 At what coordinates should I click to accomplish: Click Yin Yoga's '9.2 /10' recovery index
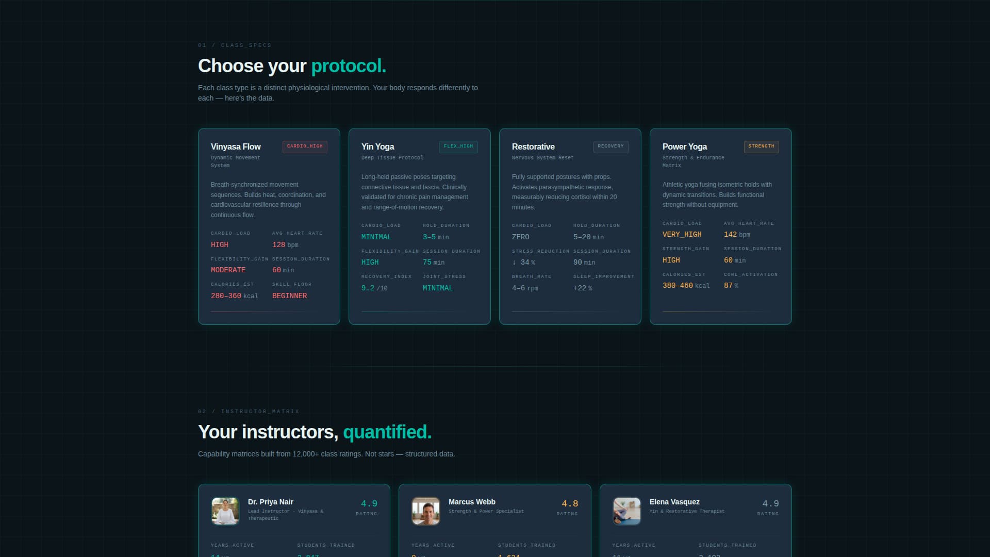pos(374,288)
